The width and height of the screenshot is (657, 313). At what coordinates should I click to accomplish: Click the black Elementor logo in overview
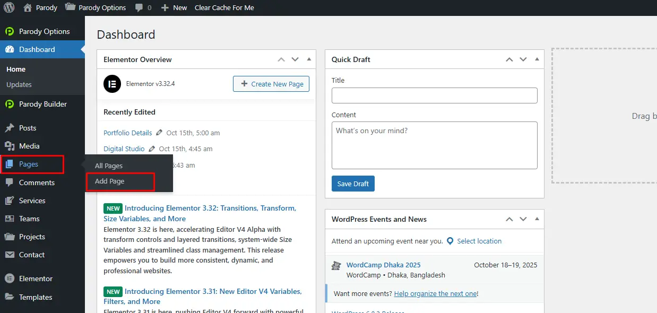(112, 84)
